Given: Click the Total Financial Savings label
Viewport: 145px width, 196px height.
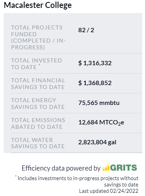Looking at the screenshot, I should tap(38, 83).
